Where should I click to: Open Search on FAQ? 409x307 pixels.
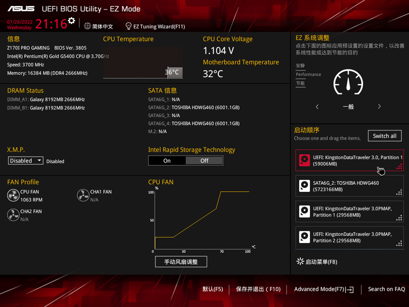point(387,289)
